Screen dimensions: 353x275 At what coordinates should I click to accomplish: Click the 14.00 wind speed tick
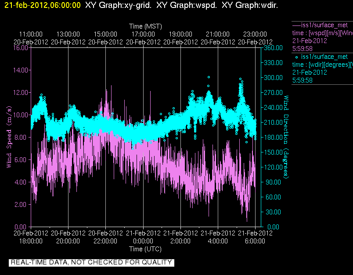(x=21, y=70)
